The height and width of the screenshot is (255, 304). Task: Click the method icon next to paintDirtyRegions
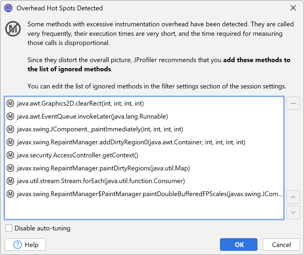[x=11, y=168]
